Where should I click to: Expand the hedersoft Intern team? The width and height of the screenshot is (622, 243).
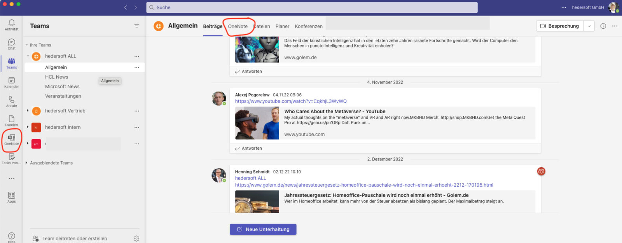pyautogui.click(x=28, y=127)
